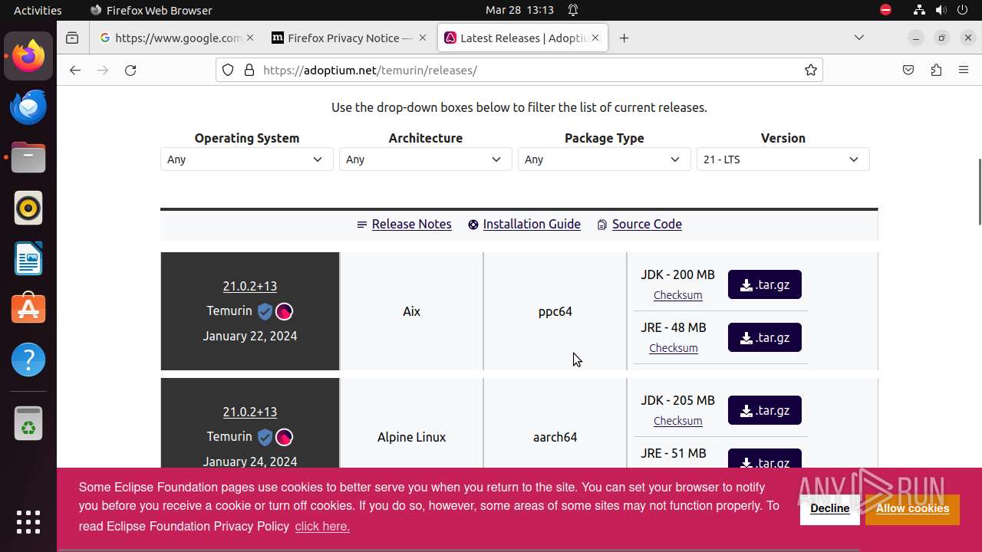The height and width of the screenshot is (552, 982).
Task: View Alpine Linux JDK Checksum
Action: coord(677,421)
